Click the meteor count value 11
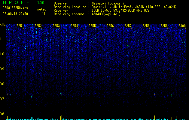 coord(44,14)
